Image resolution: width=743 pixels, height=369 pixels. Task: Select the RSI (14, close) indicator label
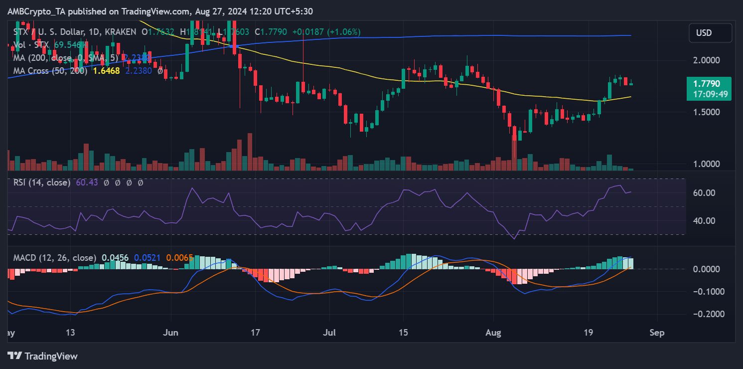click(42, 183)
